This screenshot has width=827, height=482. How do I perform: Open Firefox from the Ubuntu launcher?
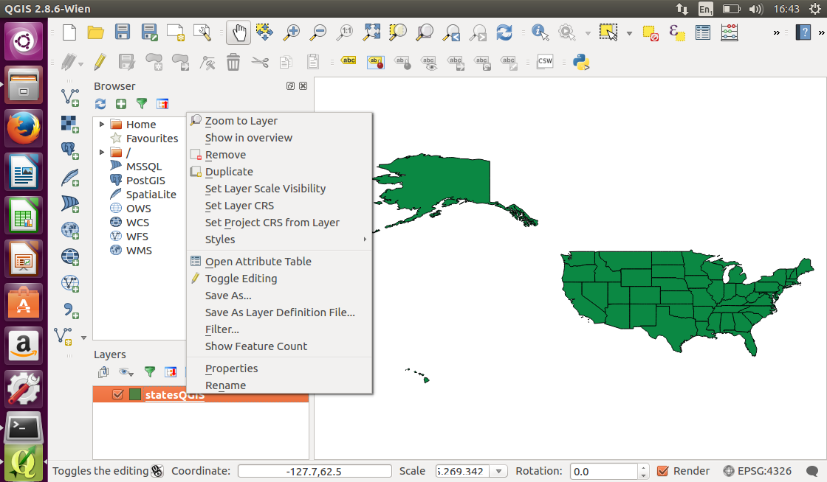pyautogui.click(x=23, y=128)
